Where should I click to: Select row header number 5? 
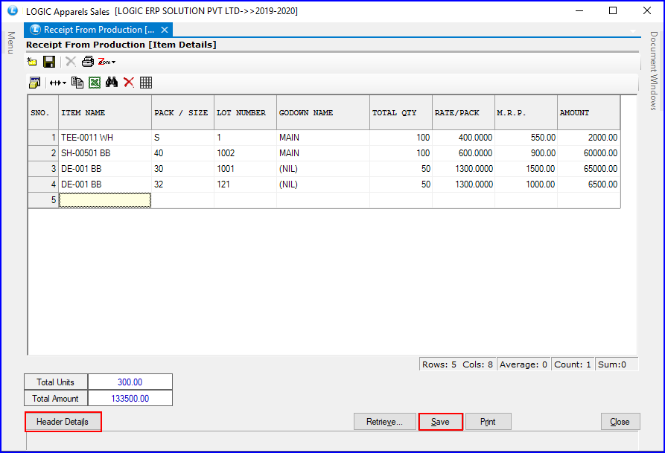click(43, 200)
